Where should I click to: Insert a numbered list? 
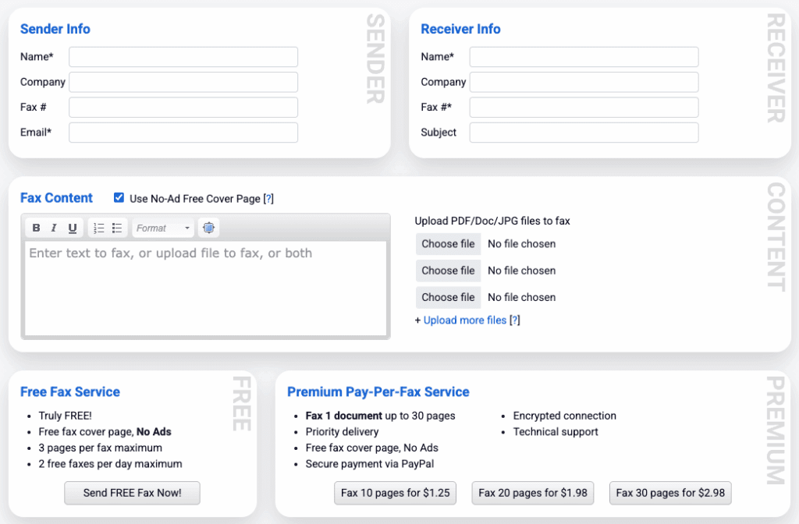(x=100, y=227)
